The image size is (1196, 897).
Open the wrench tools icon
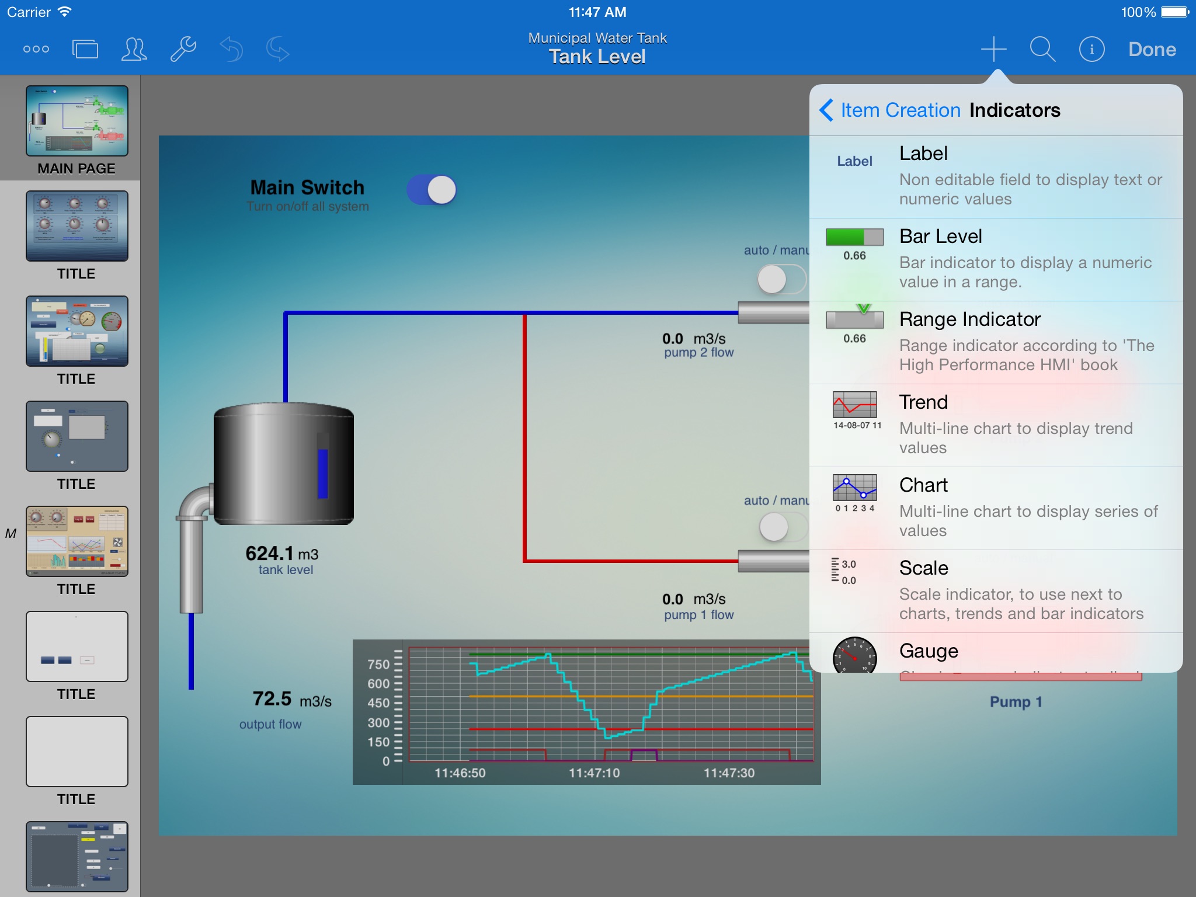point(183,49)
